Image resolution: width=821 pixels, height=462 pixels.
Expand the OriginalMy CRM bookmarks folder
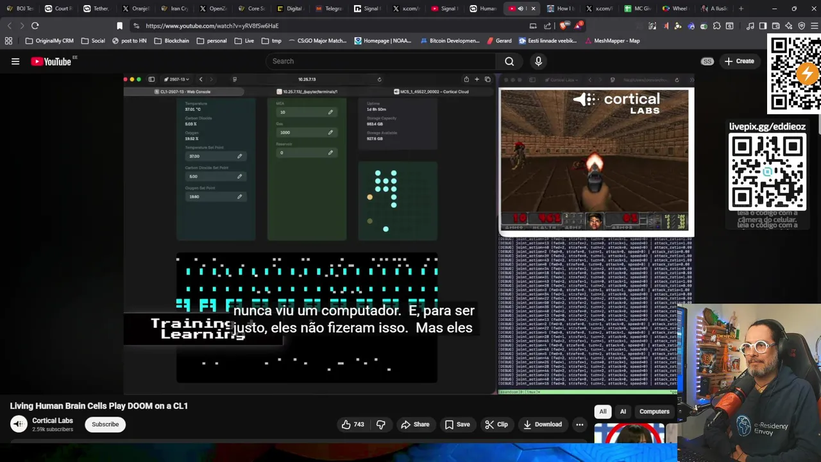[x=49, y=40]
